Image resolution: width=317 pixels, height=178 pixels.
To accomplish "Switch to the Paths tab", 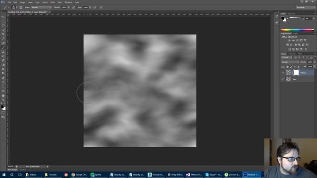I will pyautogui.click(x=300, y=54).
